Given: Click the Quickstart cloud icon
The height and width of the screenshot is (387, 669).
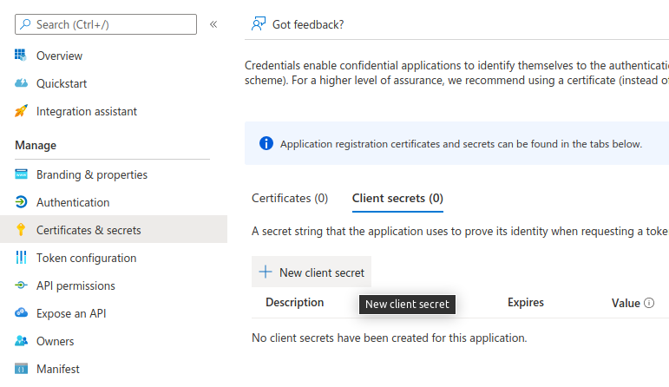Looking at the screenshot, I should click(21, 83).
